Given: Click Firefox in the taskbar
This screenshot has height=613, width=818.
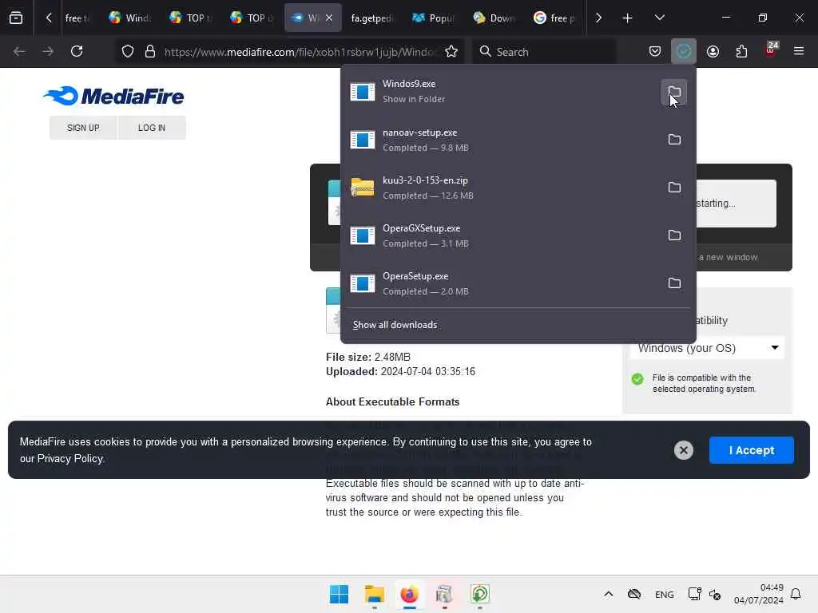Looking at the screenshot, I should click(x=410, y=594).
